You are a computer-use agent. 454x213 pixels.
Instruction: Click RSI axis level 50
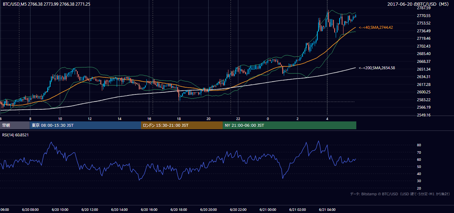[419, 166]
